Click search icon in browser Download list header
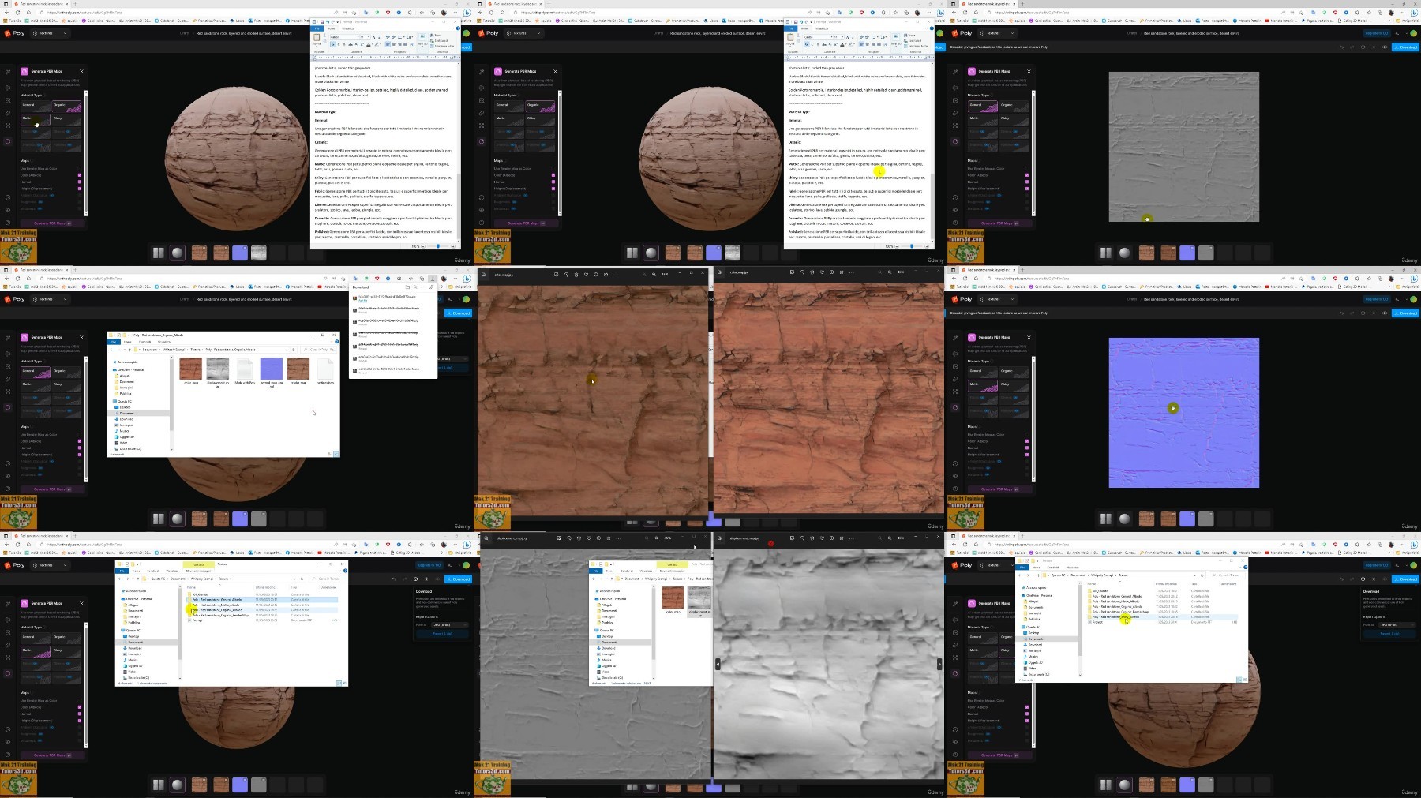 (x=415, y=287)
